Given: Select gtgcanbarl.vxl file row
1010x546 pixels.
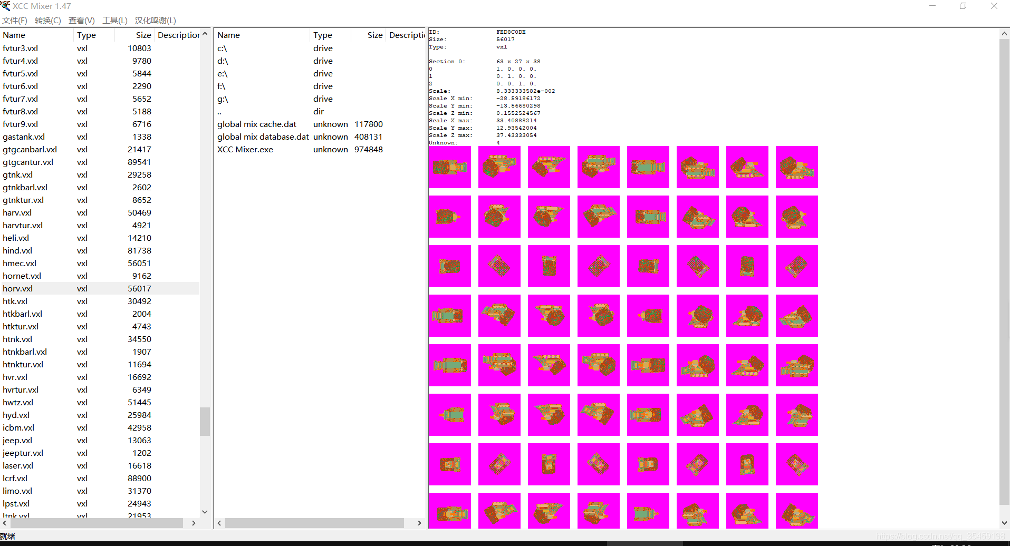Looking at the screenshot, I should 100,150.
